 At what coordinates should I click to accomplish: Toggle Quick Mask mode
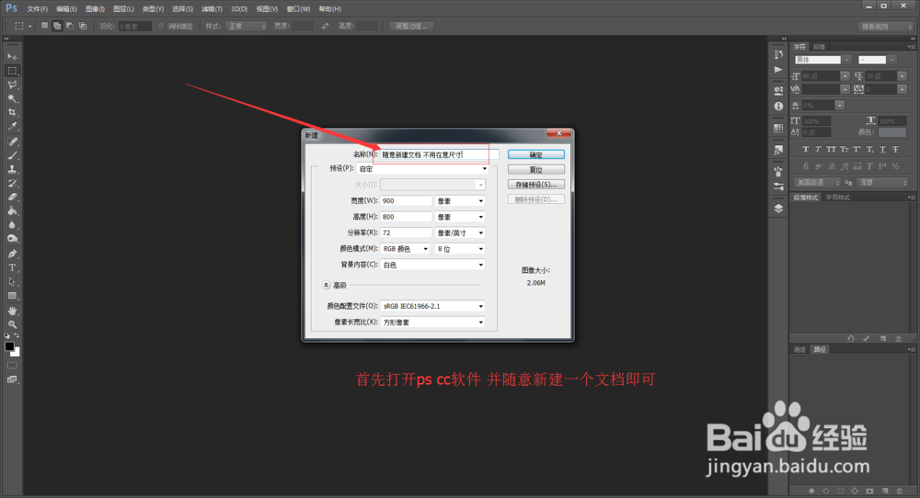pos(12,366)
